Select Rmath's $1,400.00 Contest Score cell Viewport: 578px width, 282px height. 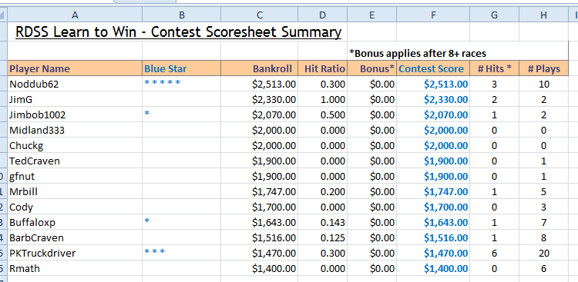(433, 269)
